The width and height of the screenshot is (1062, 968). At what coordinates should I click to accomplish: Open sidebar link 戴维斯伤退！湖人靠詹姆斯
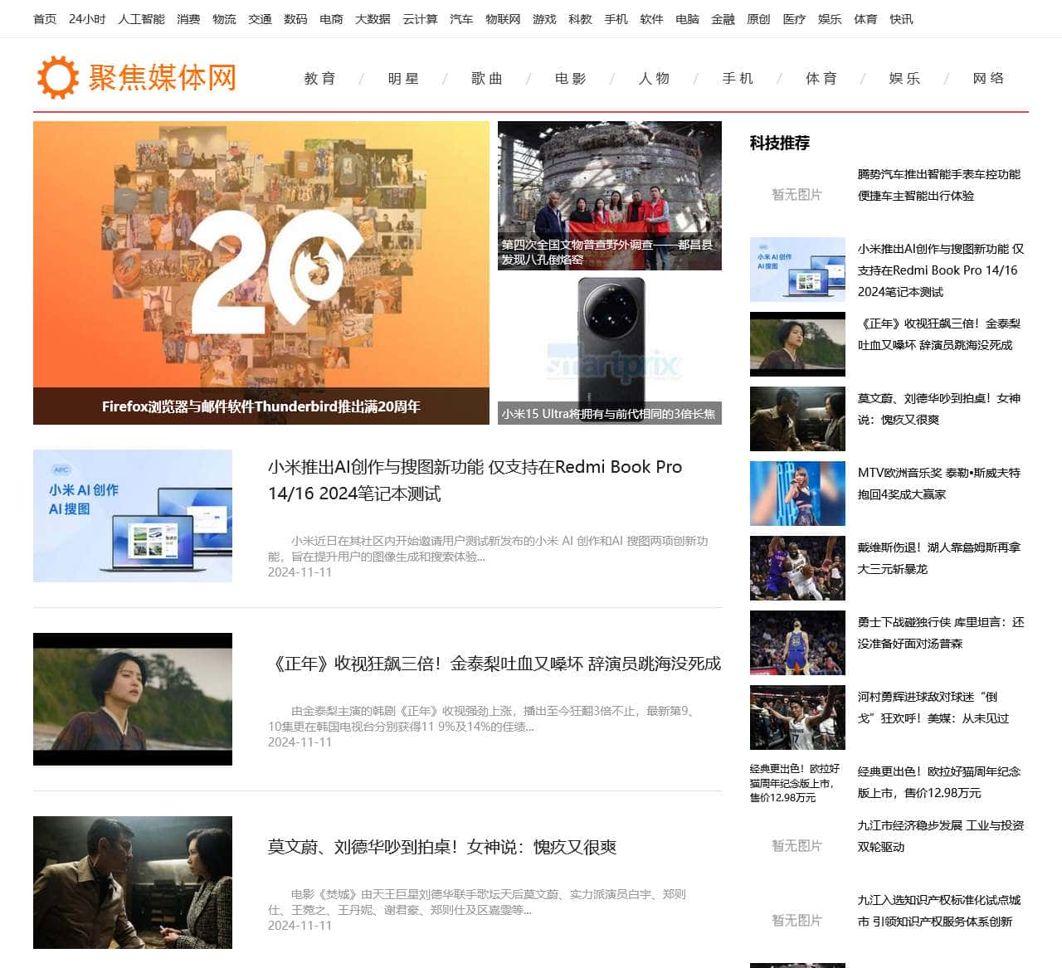coord(939,558)
